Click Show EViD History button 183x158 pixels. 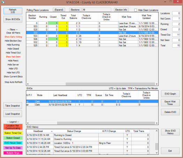pos(170,132)
